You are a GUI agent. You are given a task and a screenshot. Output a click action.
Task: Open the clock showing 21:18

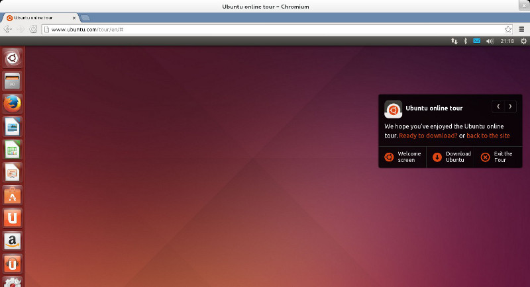tap(507, 41)
